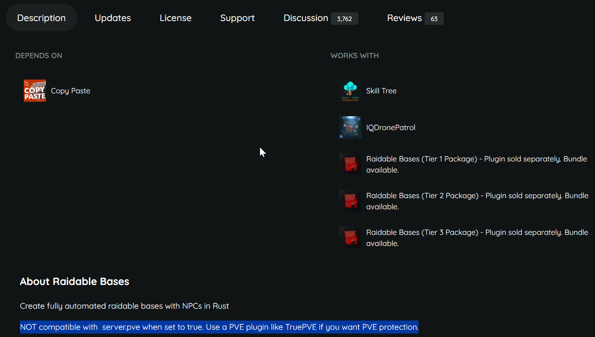The image size is (595, 337).
Task: Click the Raidable Bases Tier 2 Package icon
Action: [x=350, y=201]
